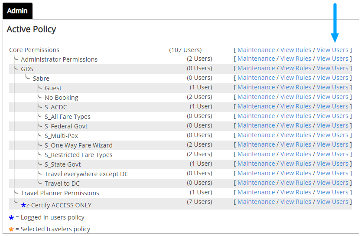Open View Rules for S_Federal Govt
The width and height of the screenshot is (361, 236).
296,126
